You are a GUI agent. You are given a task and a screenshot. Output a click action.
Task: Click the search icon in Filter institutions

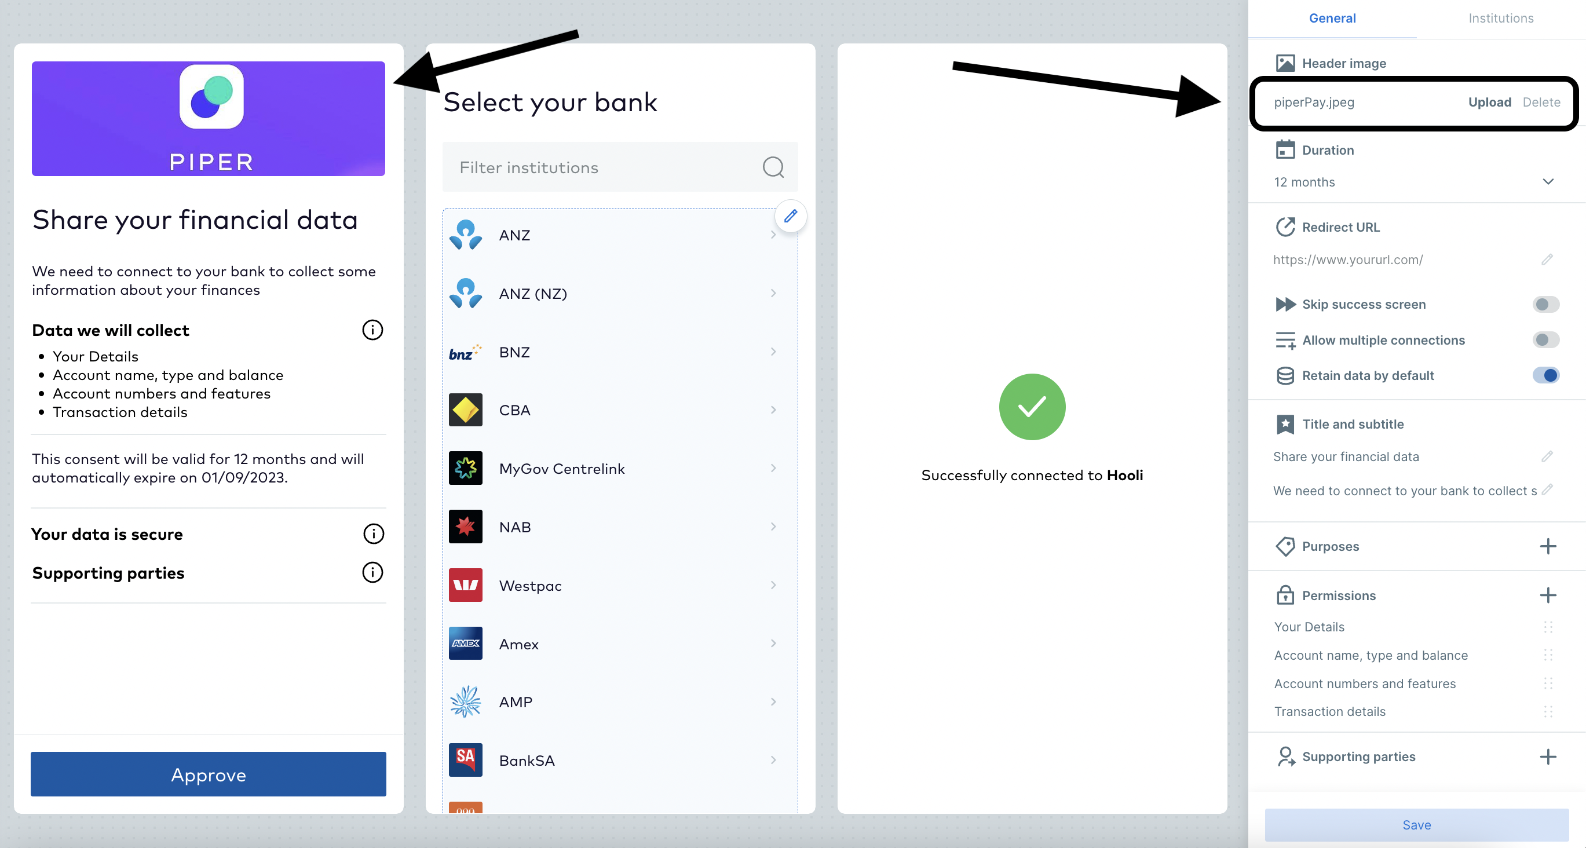[x=773, y=167]
